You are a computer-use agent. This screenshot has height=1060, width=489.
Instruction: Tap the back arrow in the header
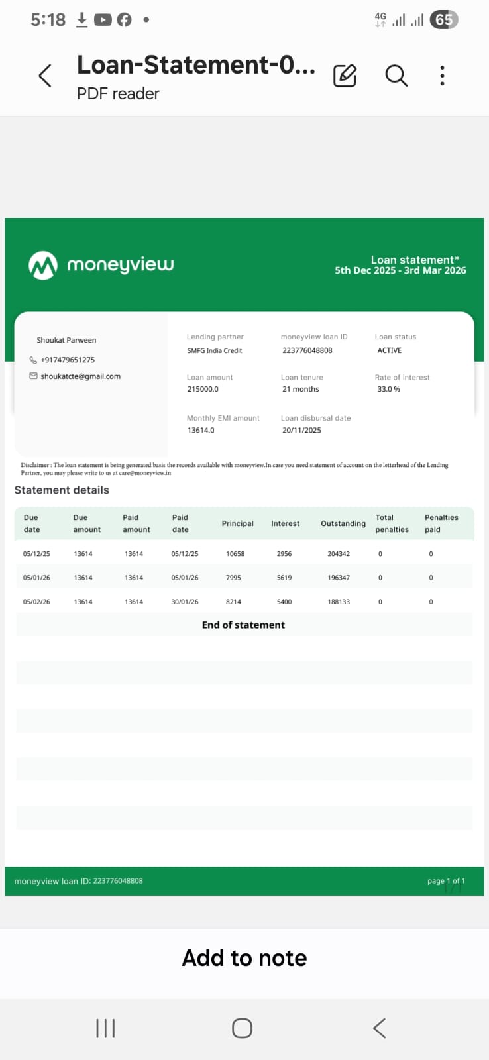click(x=45, y=76)
